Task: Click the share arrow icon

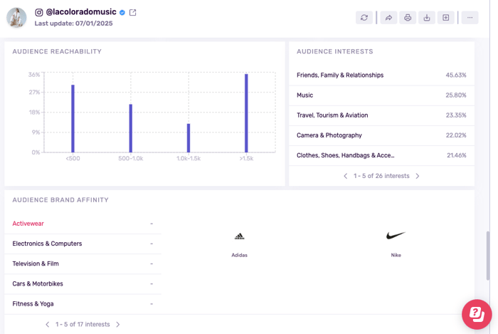Action: [388, 18]
